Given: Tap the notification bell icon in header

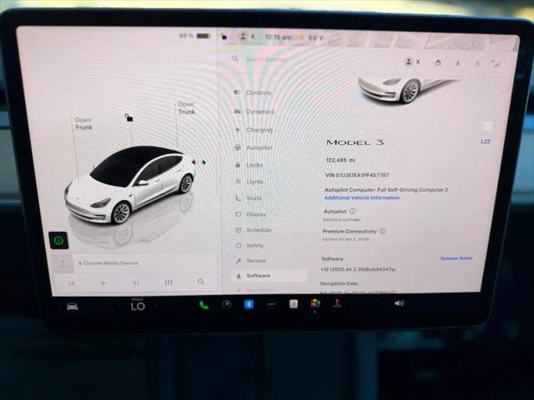Looking at the screenshot, I should coord(457,63).
